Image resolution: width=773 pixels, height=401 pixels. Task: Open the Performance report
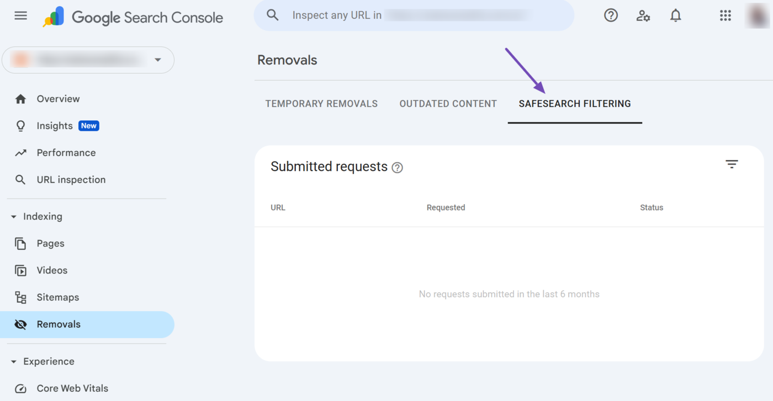(x=66, y=153)
